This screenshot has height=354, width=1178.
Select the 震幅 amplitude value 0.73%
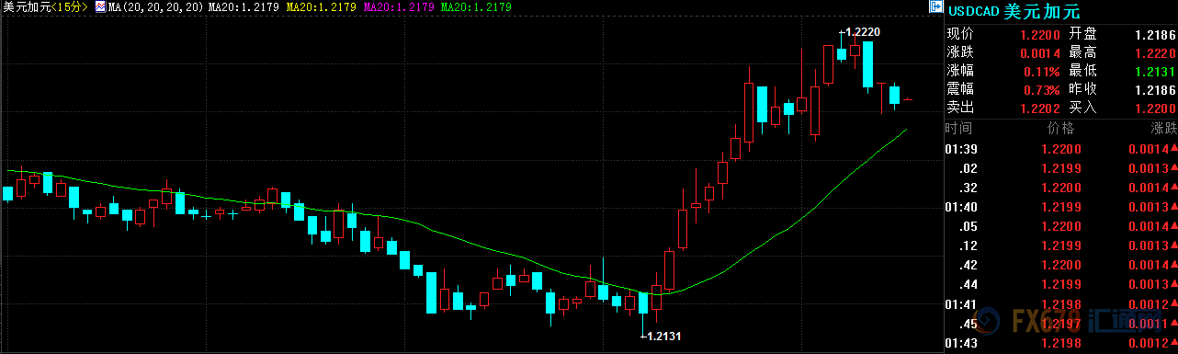tap(1043, 90)
